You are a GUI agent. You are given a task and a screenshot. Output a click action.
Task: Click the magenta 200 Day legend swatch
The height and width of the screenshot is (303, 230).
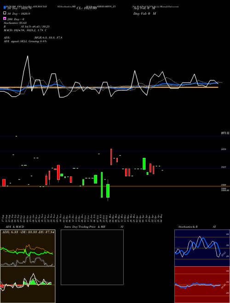(x=5, y=18)
